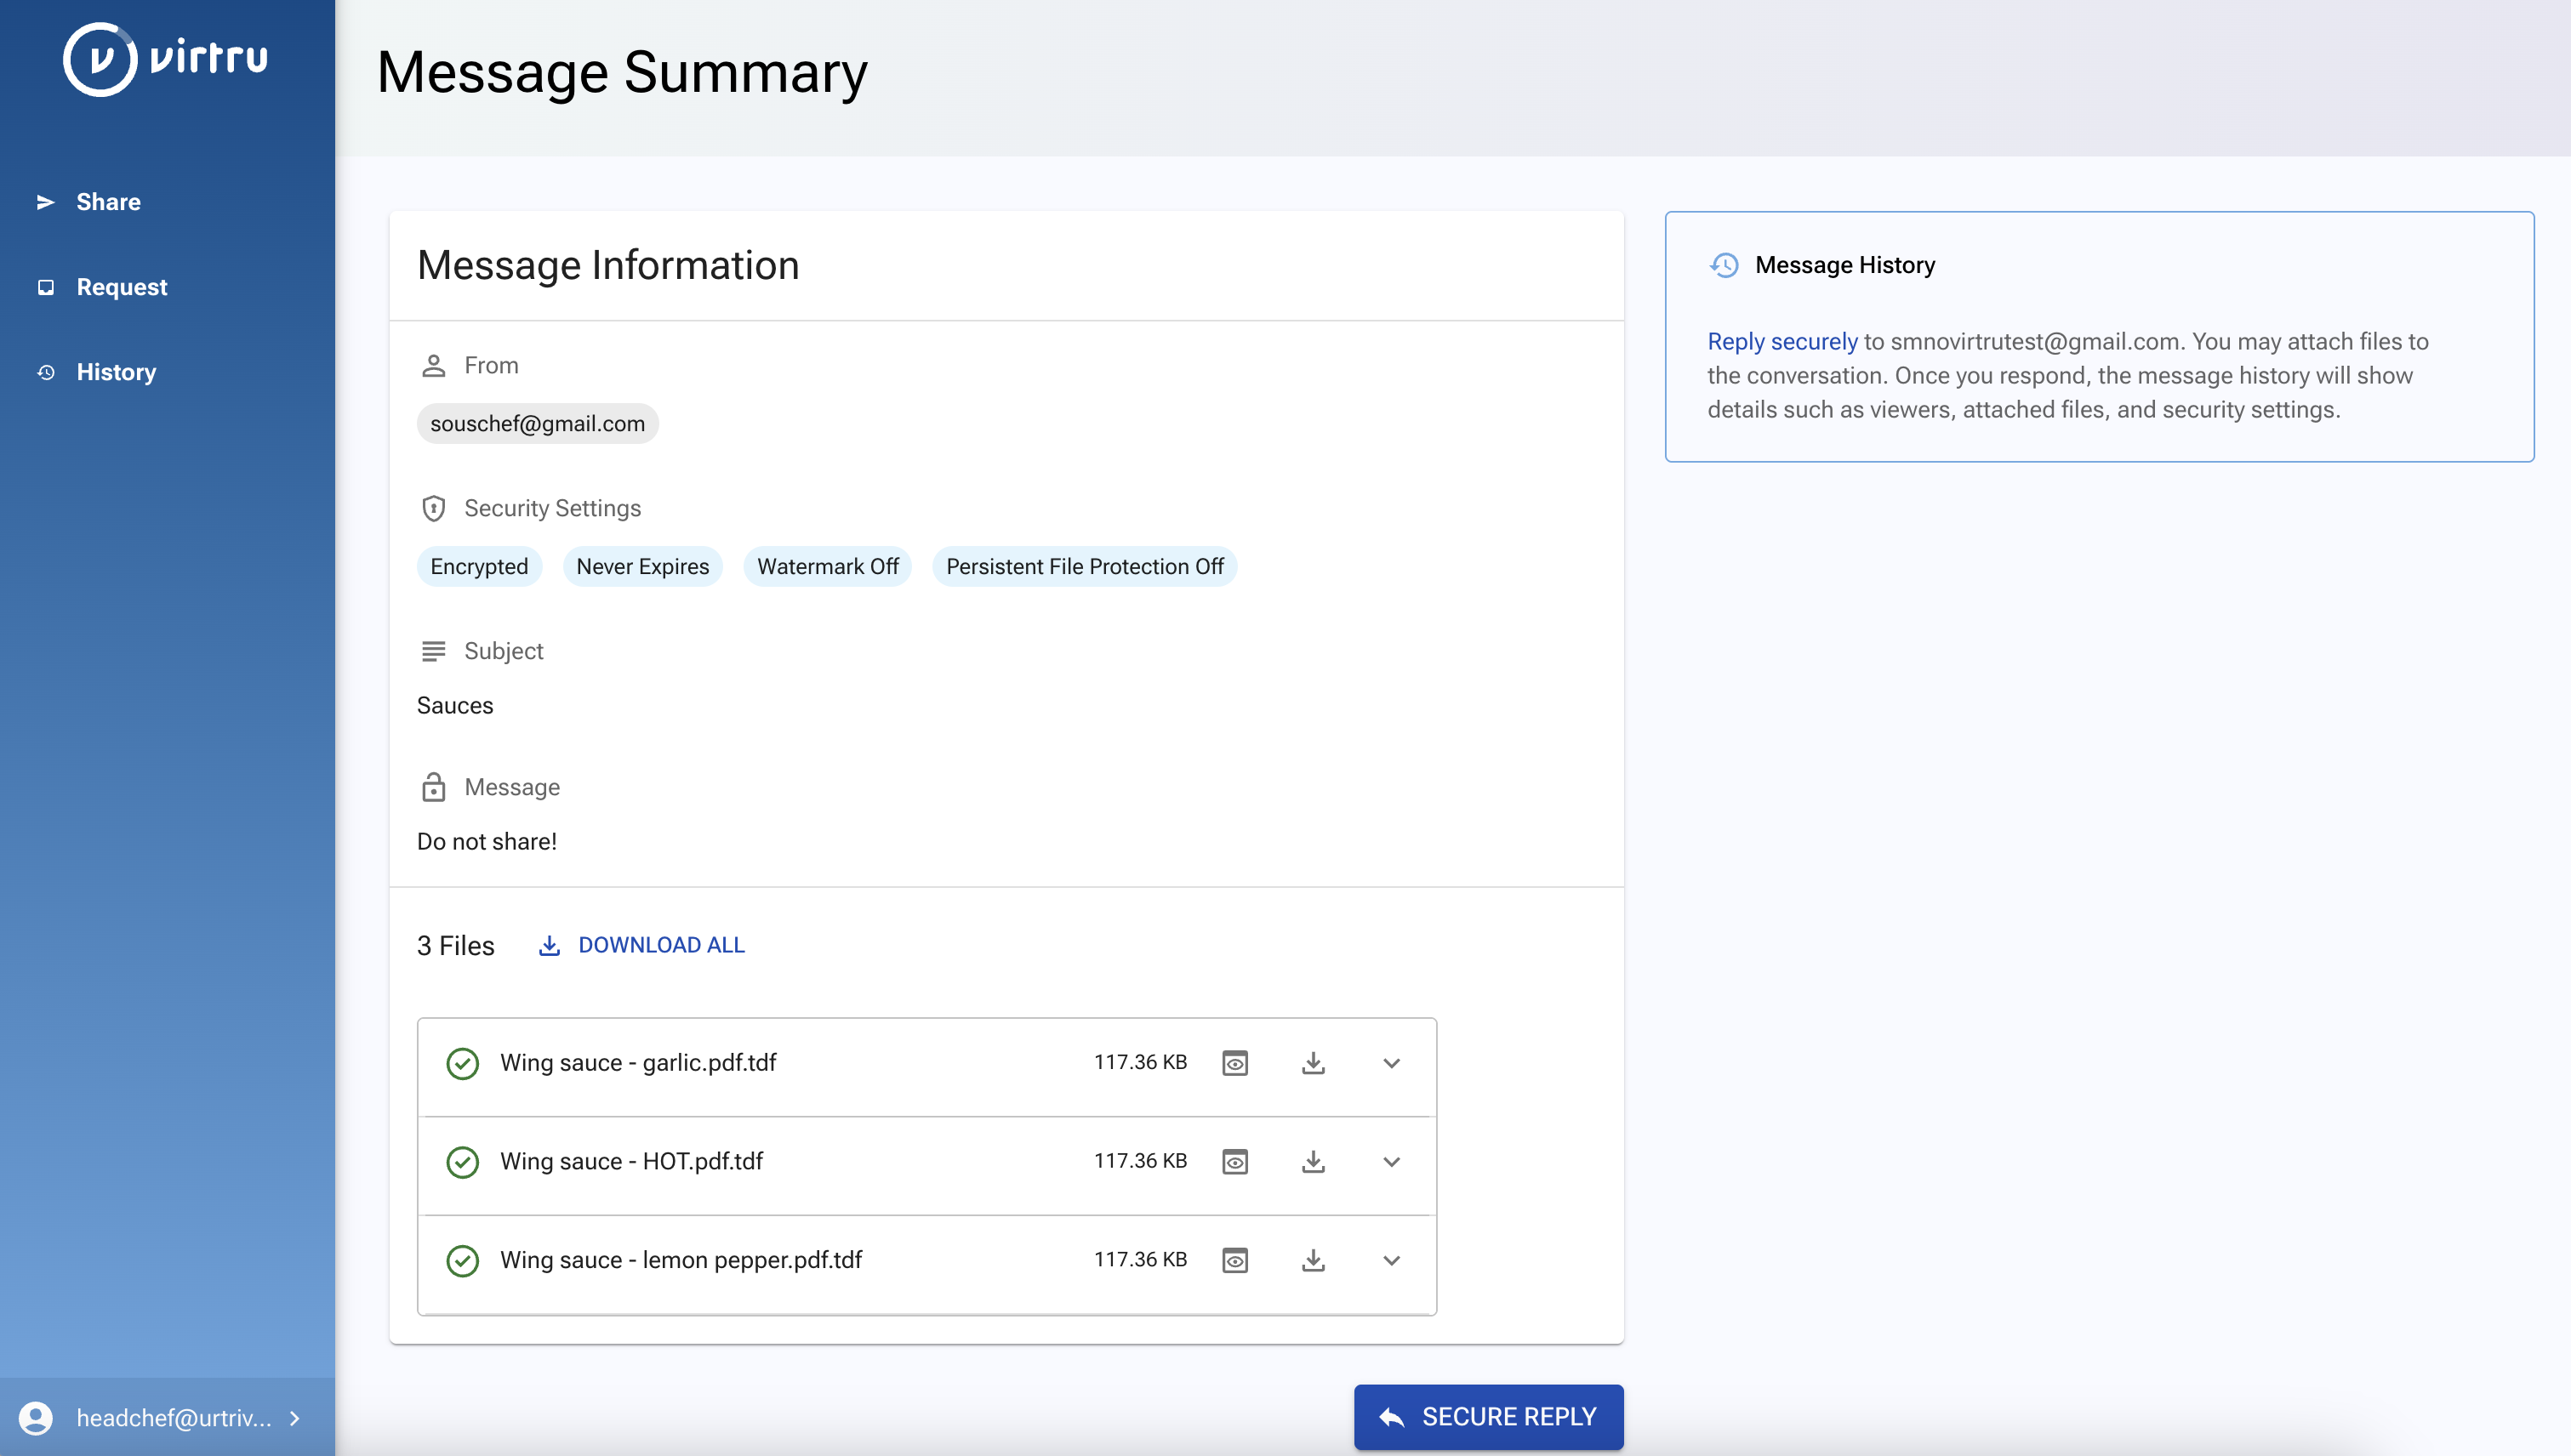This screenshot has height=1456, width=2571.
Task: Expand the HOT file row chevron
Action: (x=1392, y=1162)
